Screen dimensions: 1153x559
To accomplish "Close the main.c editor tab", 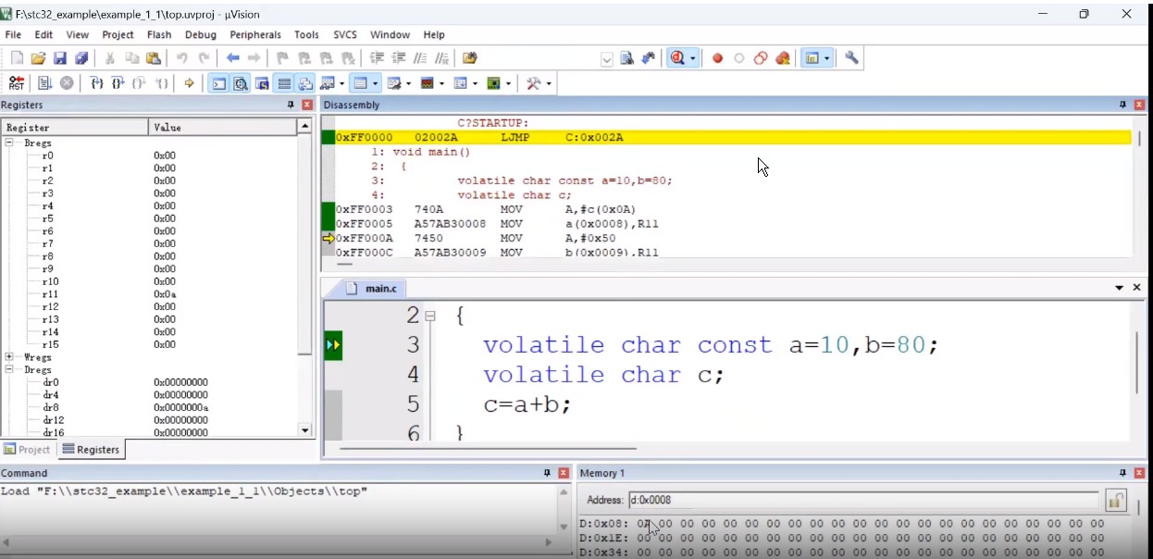I will click(1137, 288).
